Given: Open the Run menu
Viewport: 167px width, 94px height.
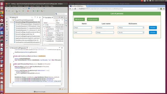Looking at the screenshot, I should point(42,6).
